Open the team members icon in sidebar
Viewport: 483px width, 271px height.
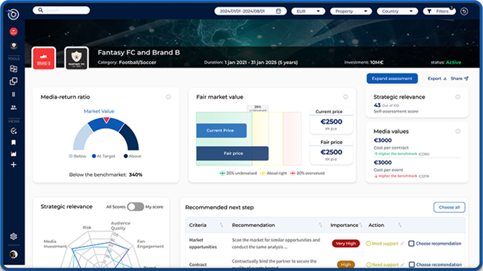tap(13, 107)
